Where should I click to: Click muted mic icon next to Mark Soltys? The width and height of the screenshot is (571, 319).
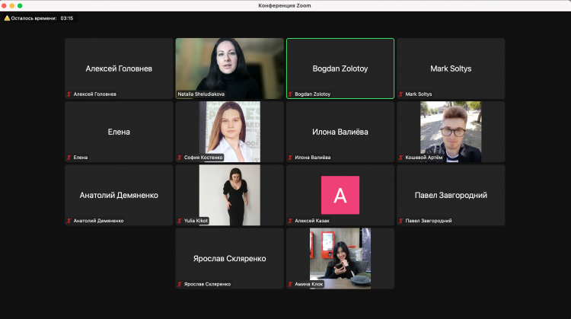(401, 94)
